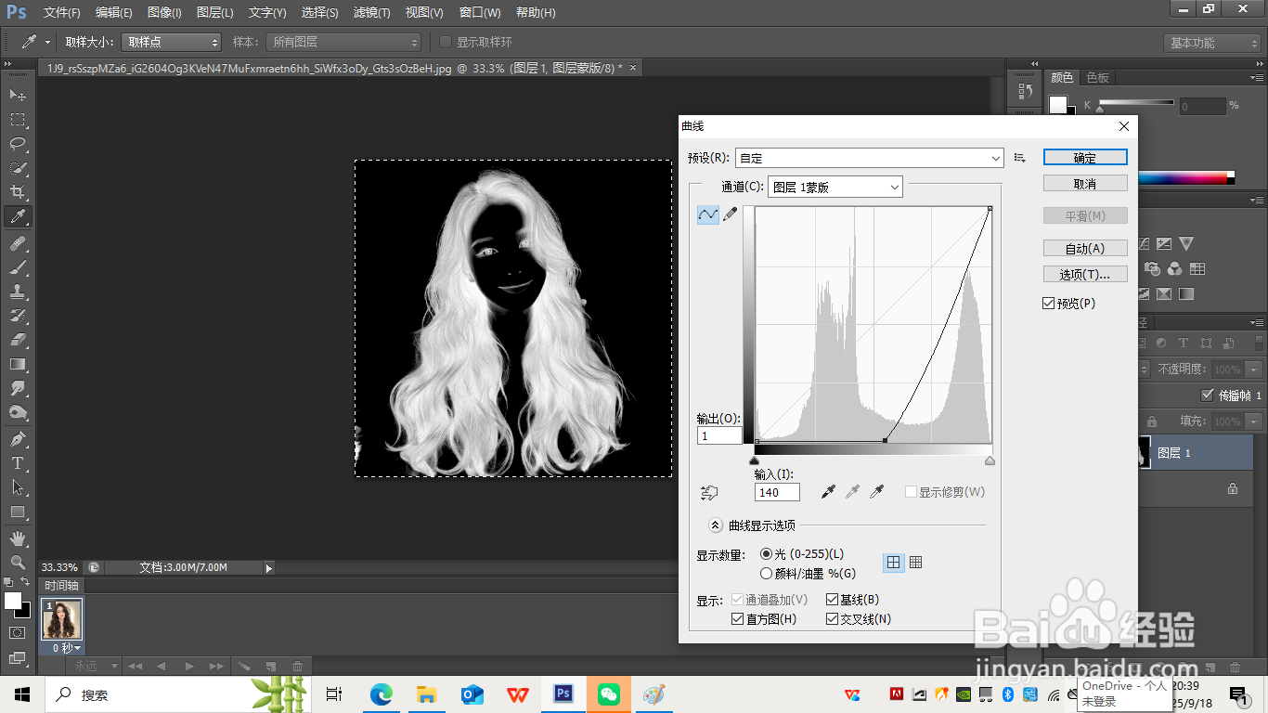Select 颜料/油墨 %(G) radio button
Image resolution: width=1268 pixels, height=713 pixels.
tap(767, 574)
